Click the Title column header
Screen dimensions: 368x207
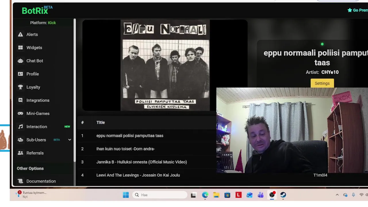(x=101, y=122)
